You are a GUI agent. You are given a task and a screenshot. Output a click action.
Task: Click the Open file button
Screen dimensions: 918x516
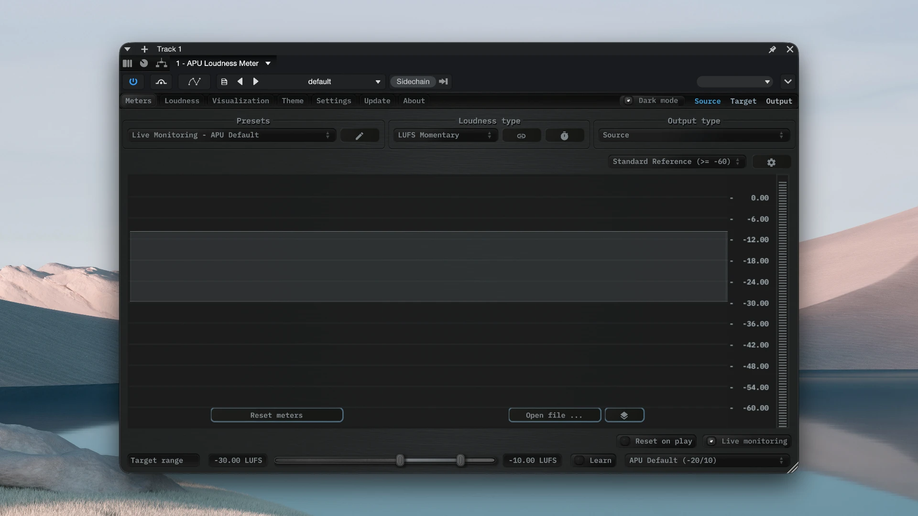coord(555,415)
